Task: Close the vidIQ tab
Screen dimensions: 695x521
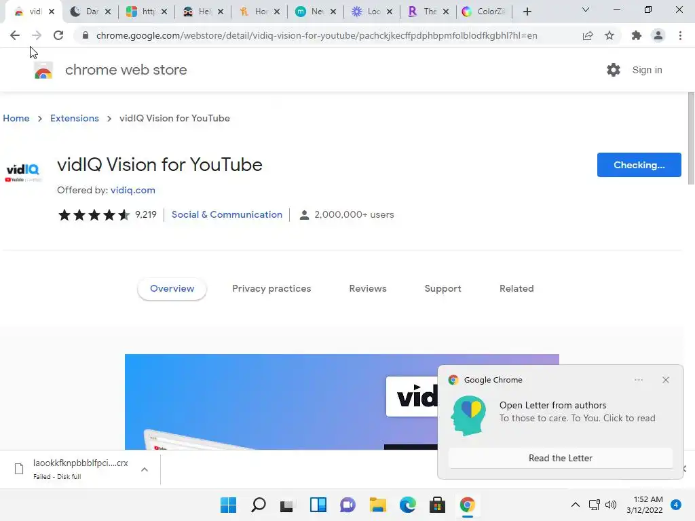Action: [52, 12]
